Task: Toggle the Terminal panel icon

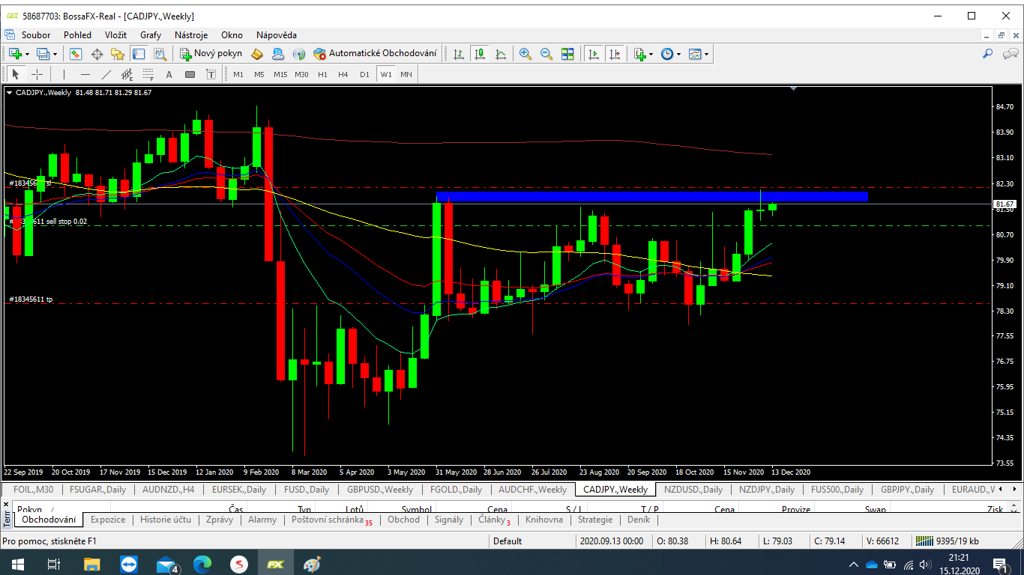Action: click(x=139, y=54)
